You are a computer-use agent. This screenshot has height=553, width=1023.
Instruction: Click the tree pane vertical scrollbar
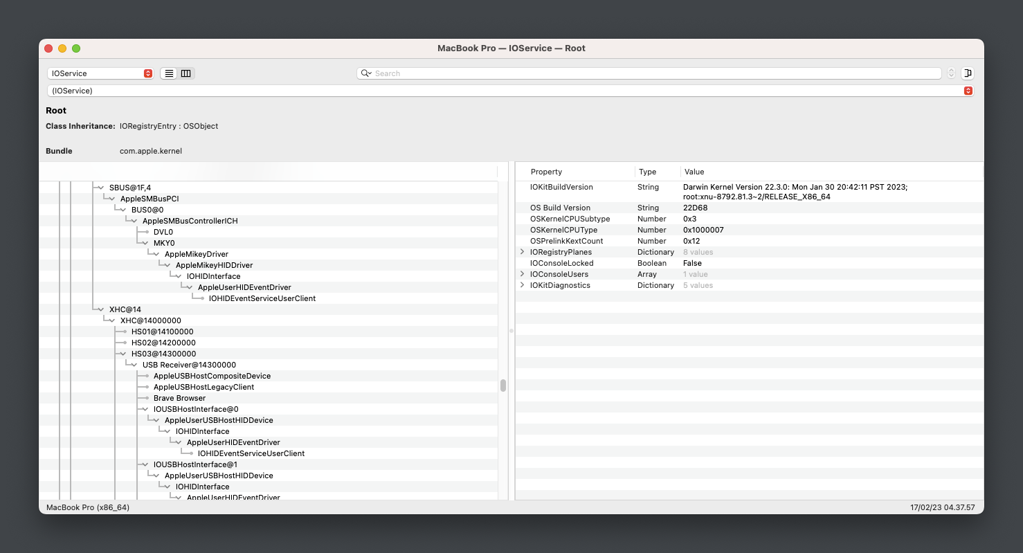(503, 386)
